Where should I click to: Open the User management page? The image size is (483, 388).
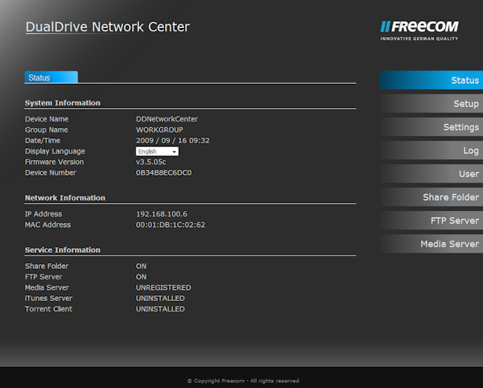pyautogui.click(x=431, y=174)
